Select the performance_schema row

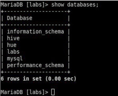tap(35, 65)
